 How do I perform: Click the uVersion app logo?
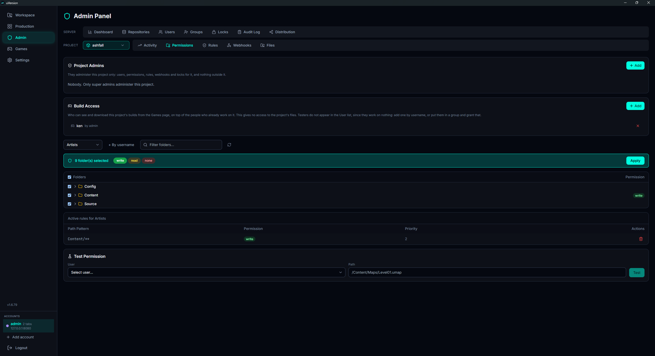pos(3,3)
